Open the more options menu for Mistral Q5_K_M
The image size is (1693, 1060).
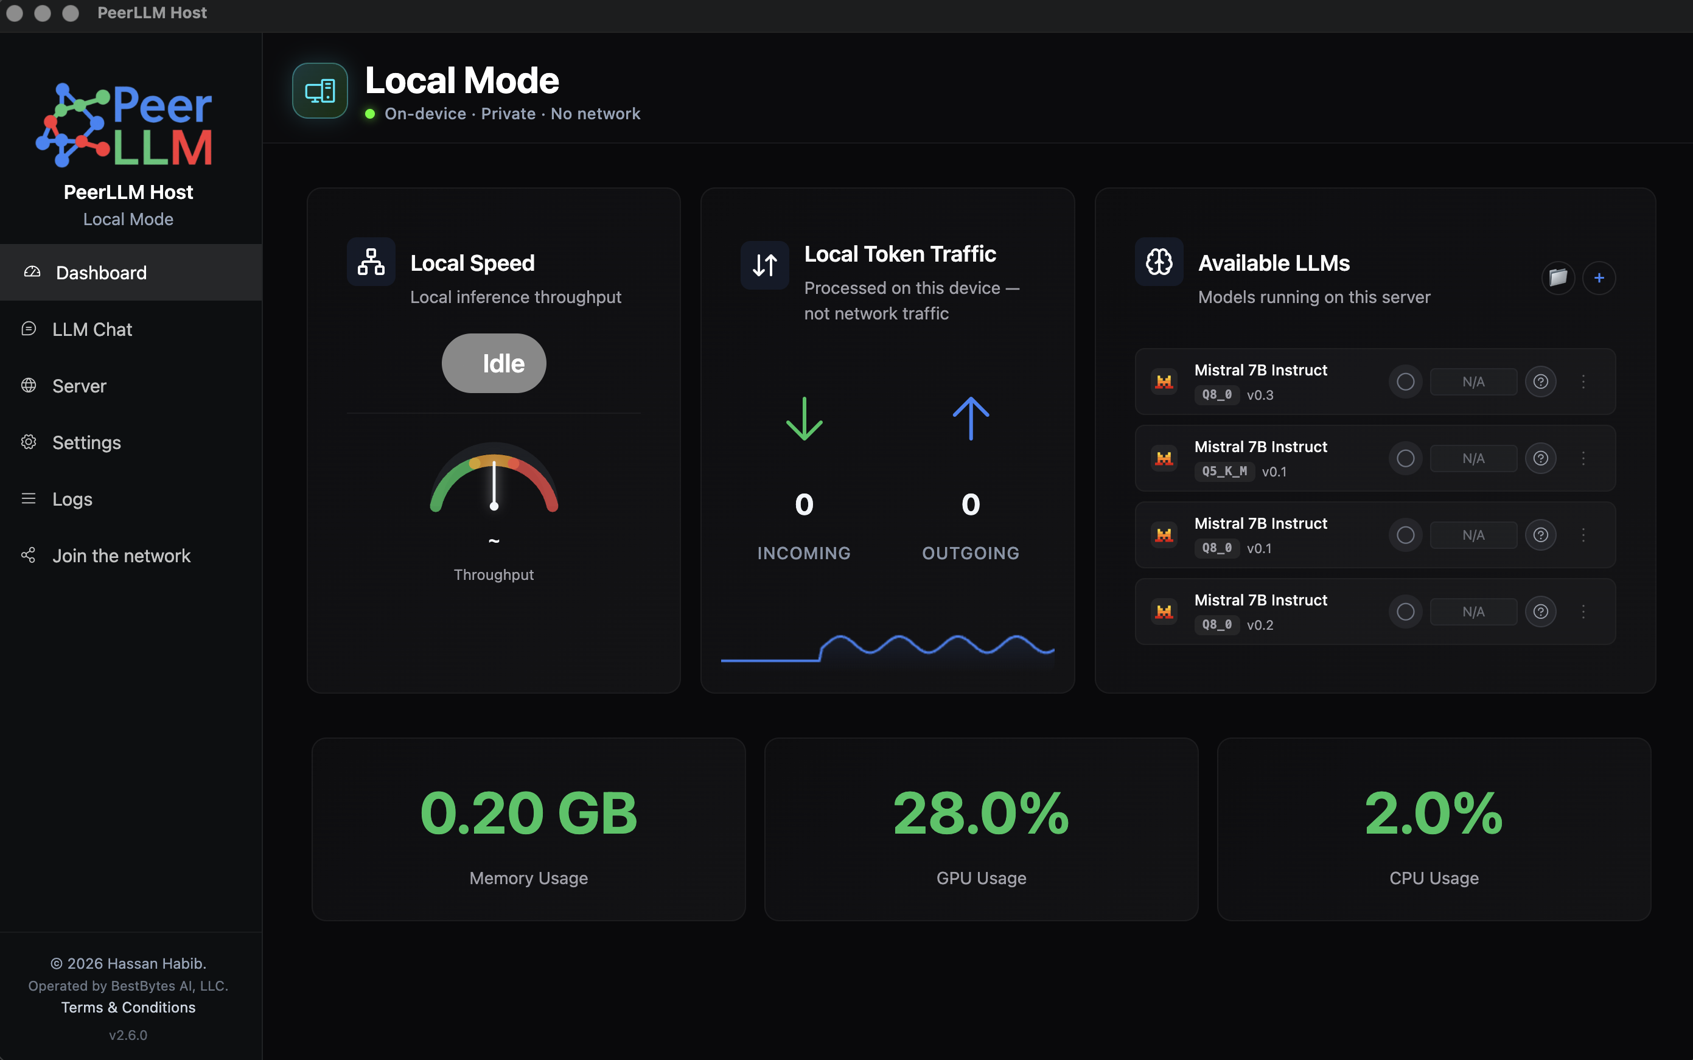[1583, 458]
